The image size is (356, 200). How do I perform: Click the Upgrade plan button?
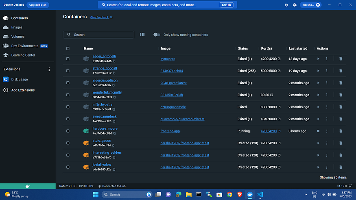coord(38,5)
